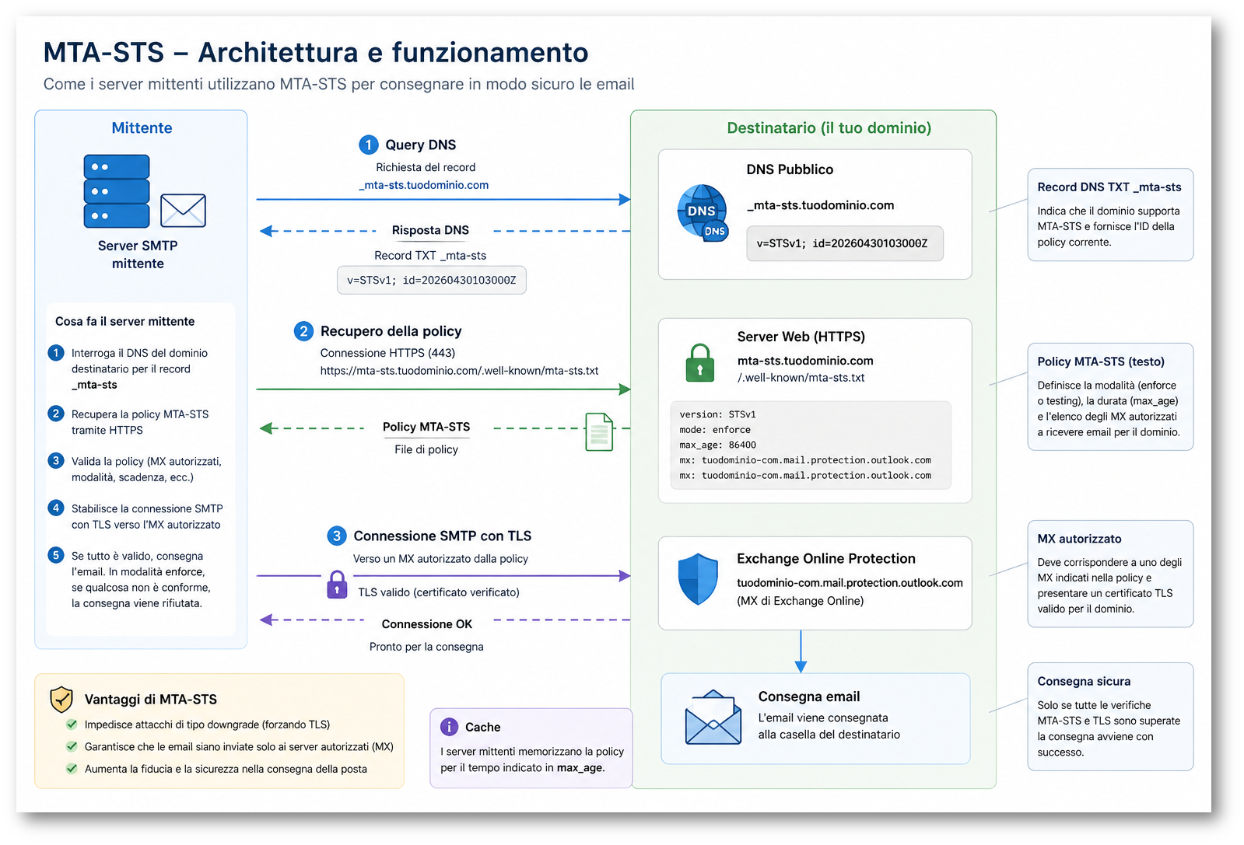Click the blue Exchange Online Protection shield
The width and height of the screenshot is (1244, 845).
click(698, 579)
